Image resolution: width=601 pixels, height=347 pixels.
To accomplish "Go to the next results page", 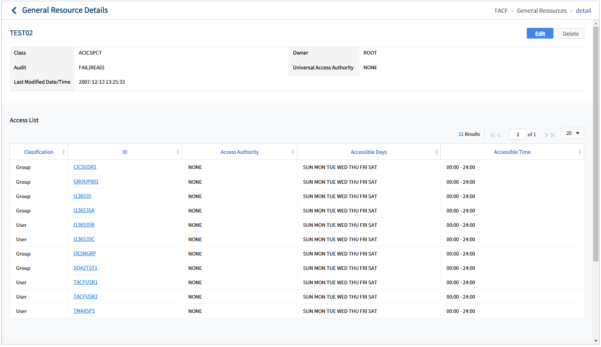I will [546, 135].
